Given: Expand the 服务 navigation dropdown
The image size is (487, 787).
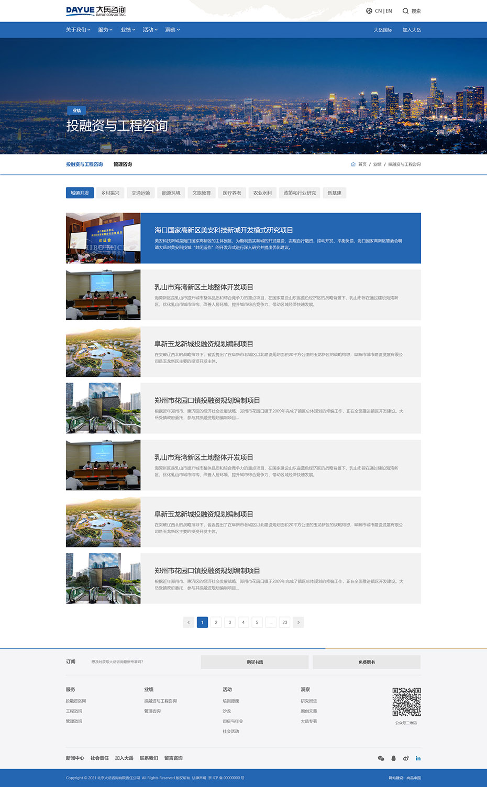Looking at the screenshot, I should tap(105, 30).
